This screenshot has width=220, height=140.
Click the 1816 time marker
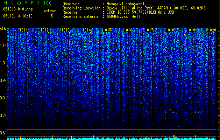click(x=128, y=30)
